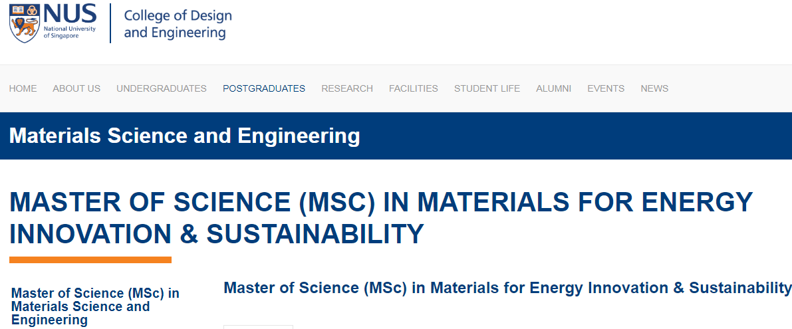This screenshot has width=792, height=329.
Task: Select the highlighted POSTGRADUATES menu item
Action: [264, 88]
